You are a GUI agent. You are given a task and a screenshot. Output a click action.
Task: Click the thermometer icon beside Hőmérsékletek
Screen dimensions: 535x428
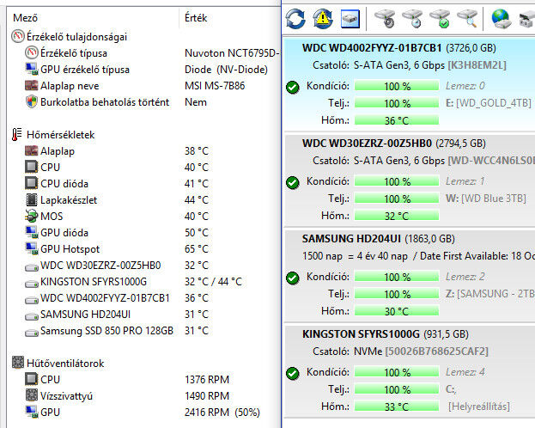click(16, 134)
